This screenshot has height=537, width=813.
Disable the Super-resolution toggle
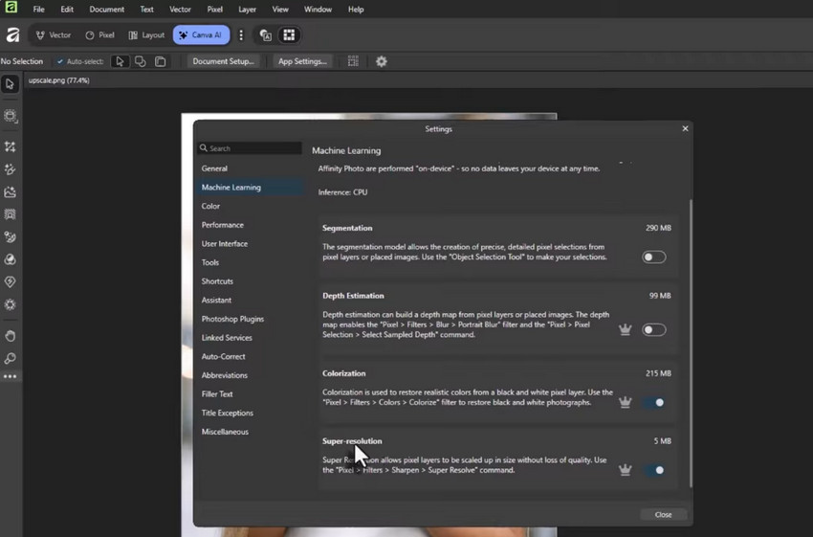pyautogui.click(x=654, y=470)
